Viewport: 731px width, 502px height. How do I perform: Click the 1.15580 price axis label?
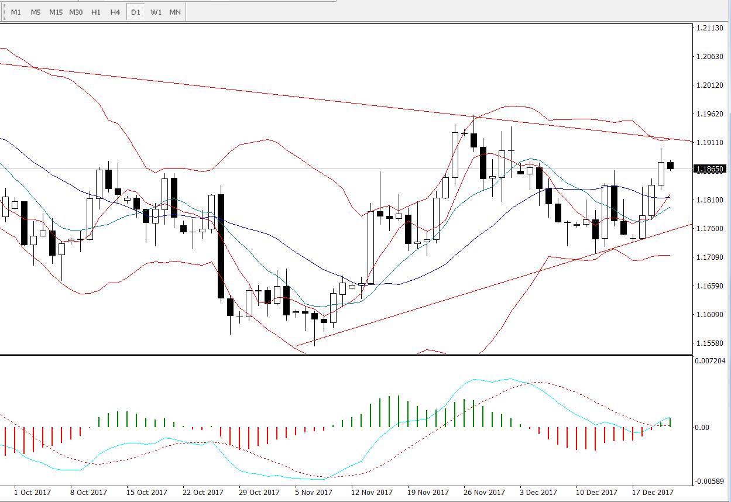(x=710, y=343)
